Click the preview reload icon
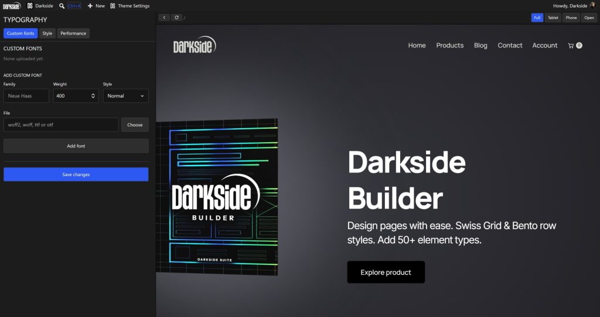The image size is (600, 317). pos(176,18)
